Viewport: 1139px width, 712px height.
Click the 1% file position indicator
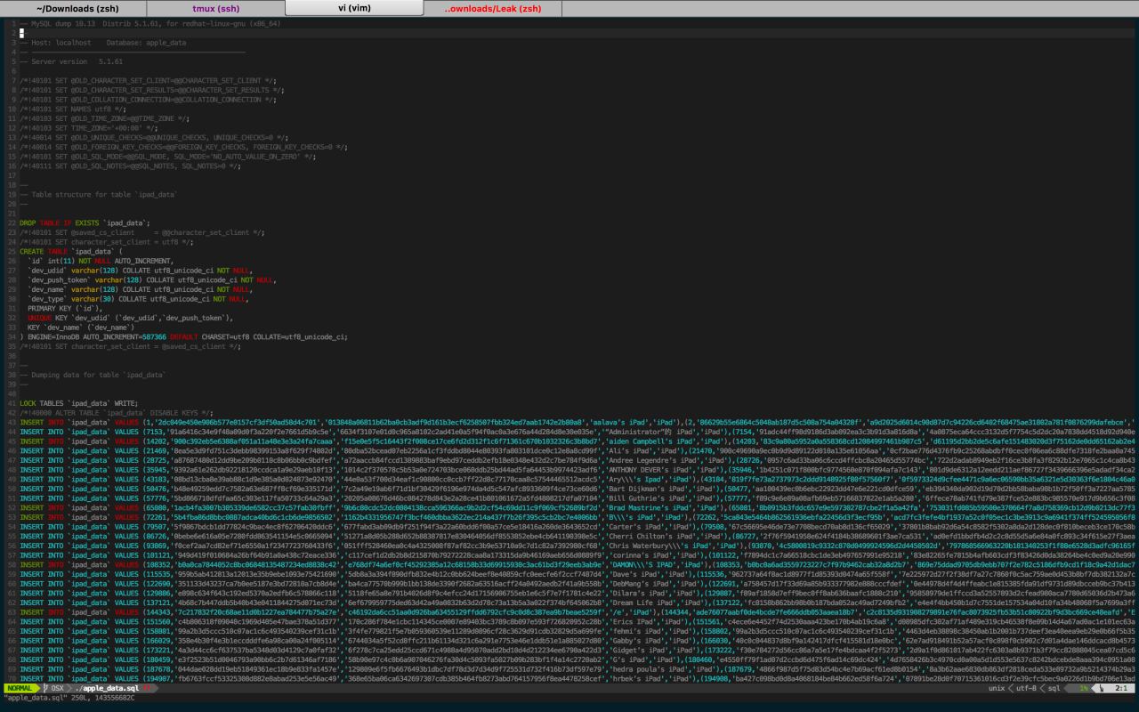[x=1083, y=688]
